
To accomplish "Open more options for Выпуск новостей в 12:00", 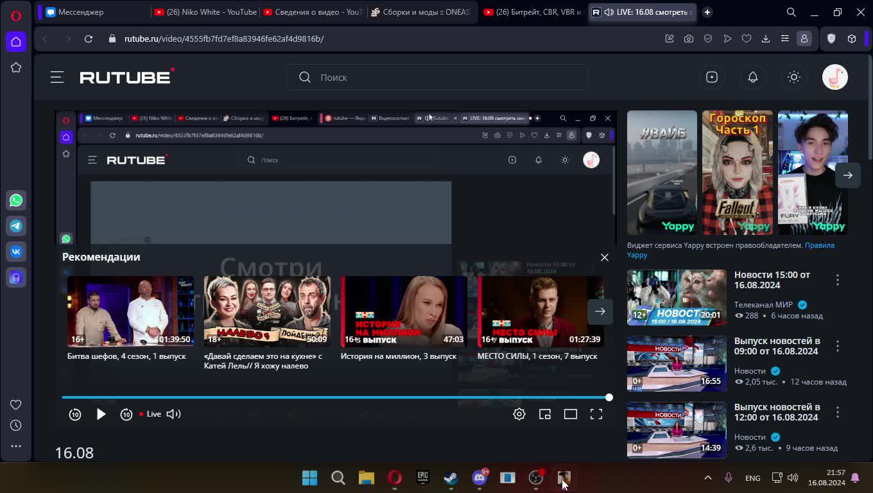I will (838, 412).
